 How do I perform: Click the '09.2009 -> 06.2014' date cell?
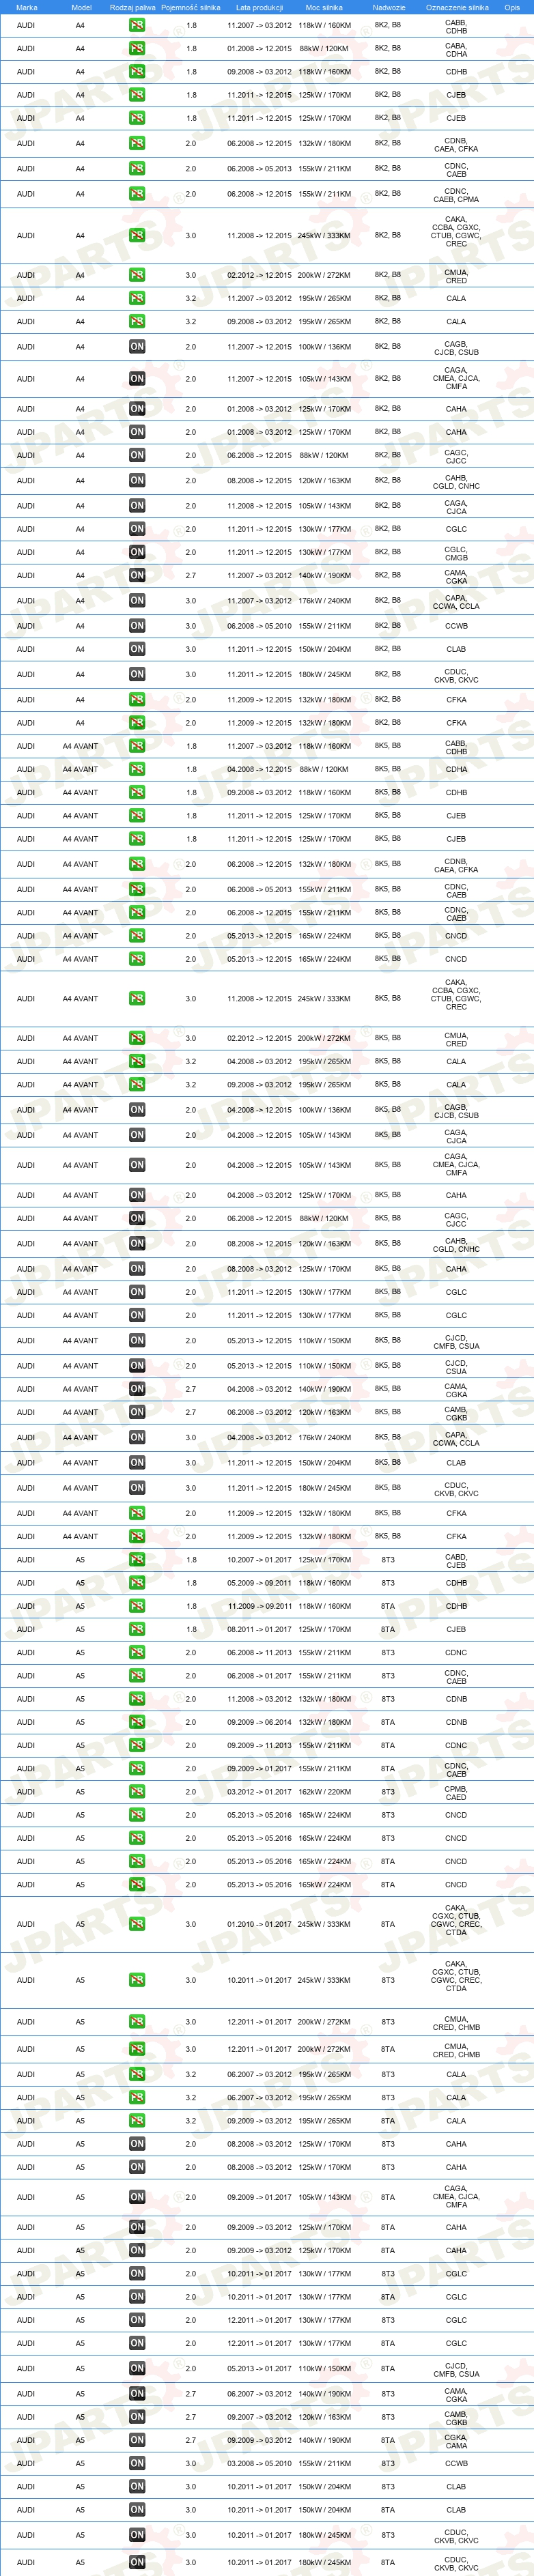(x=259, y=1722)
